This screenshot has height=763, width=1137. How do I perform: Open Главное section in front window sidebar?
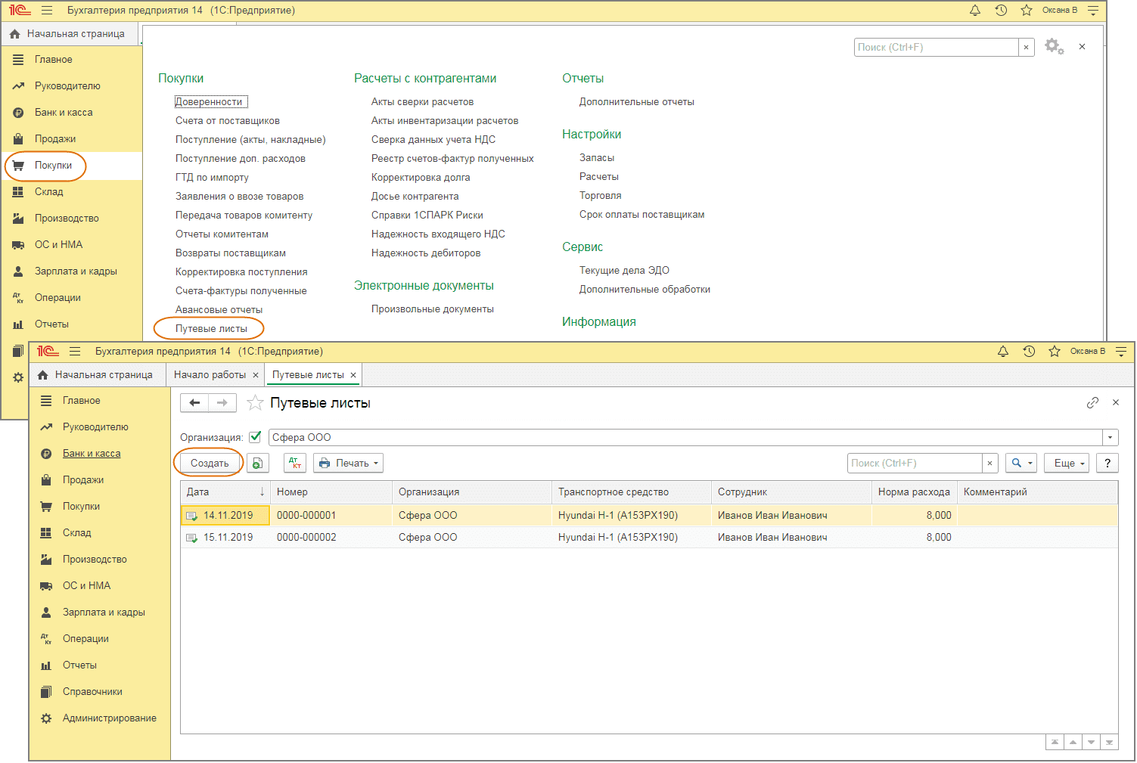coord(82,401)
